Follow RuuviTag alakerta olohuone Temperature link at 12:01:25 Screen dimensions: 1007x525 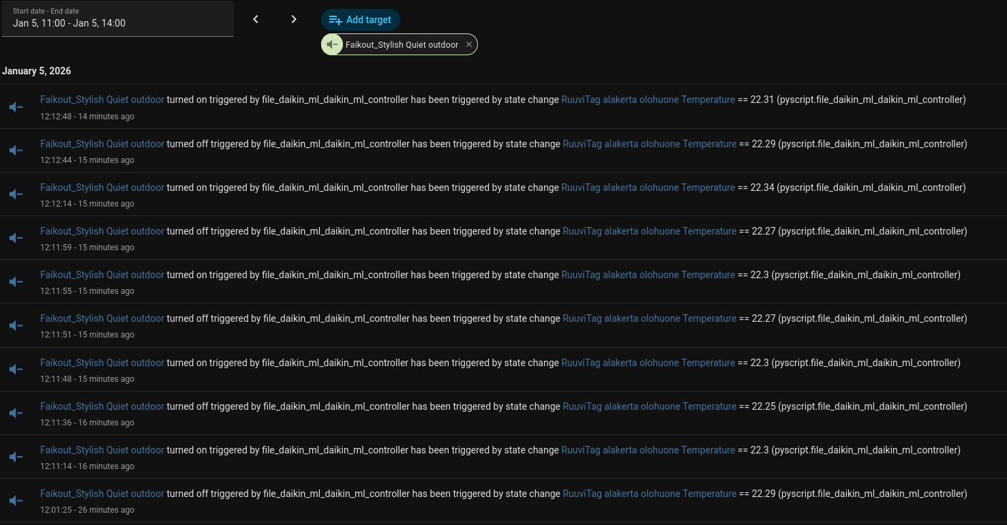[650, 494]
